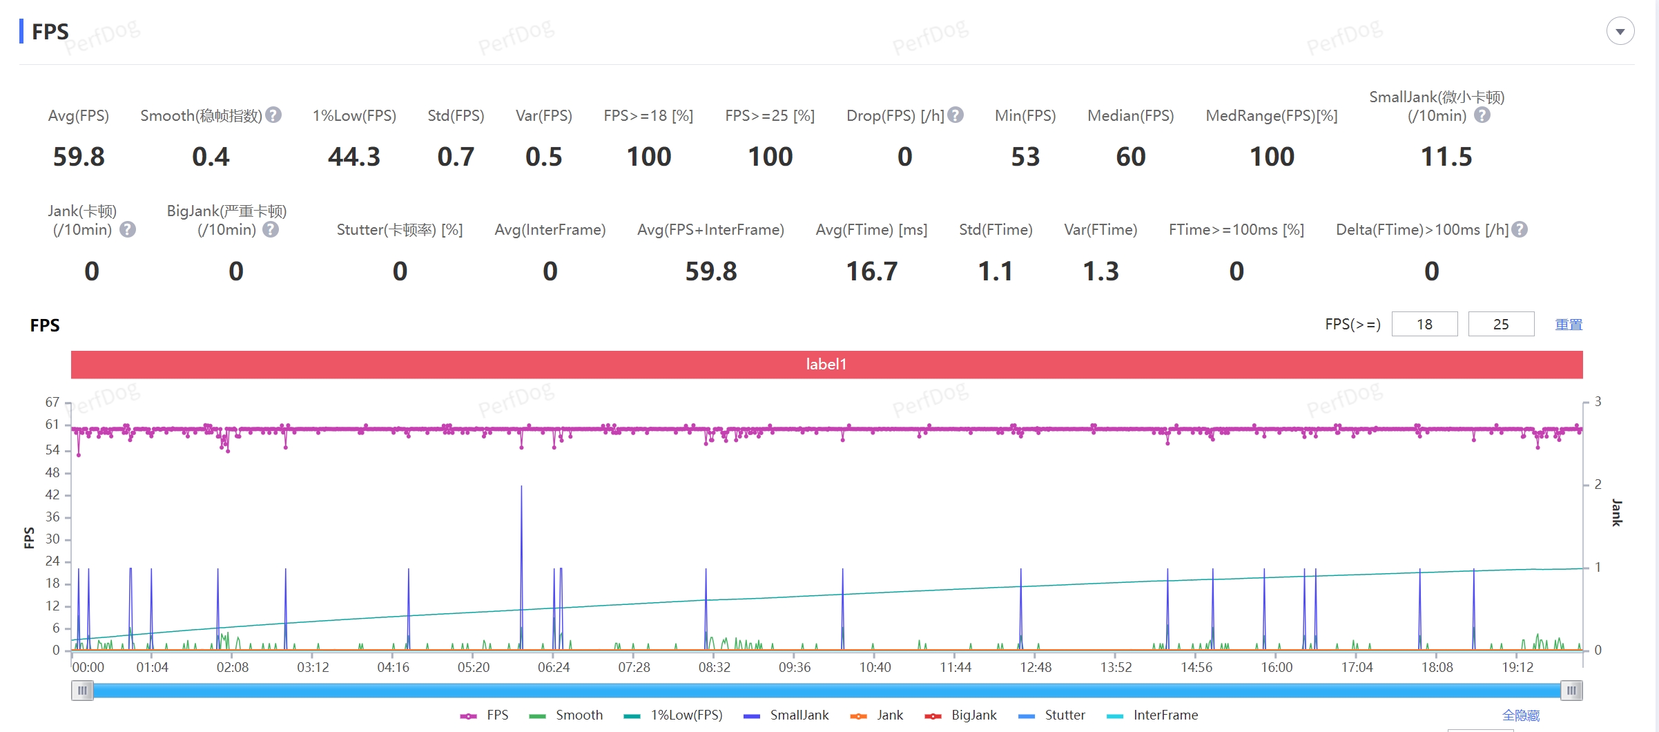Click help icon beside Jank(卡顿) (/10min)

pyautogui.click(x=128, y=229)
